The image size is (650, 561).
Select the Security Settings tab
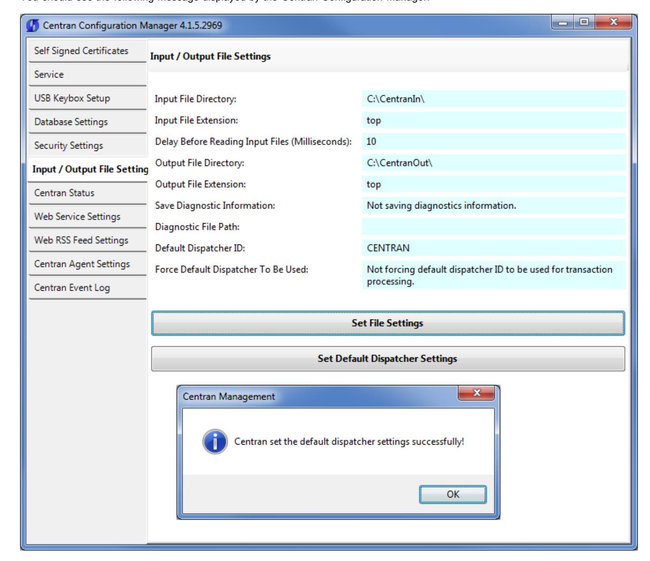point(88,146)
